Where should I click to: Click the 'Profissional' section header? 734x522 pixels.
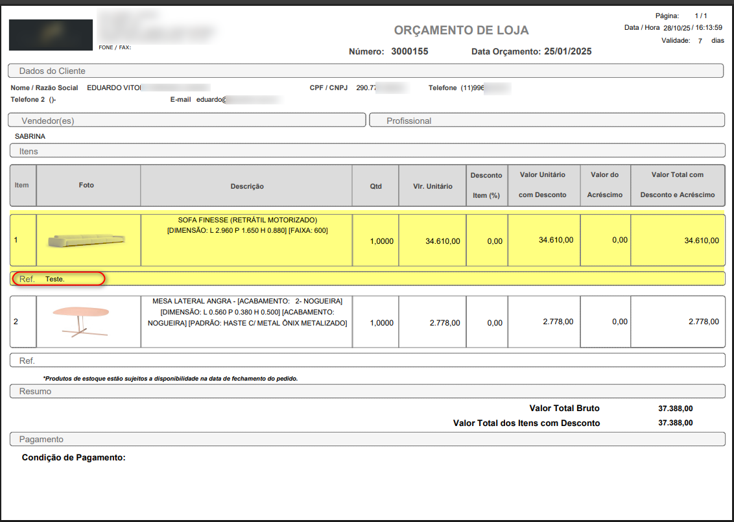(x=547, y=121)
